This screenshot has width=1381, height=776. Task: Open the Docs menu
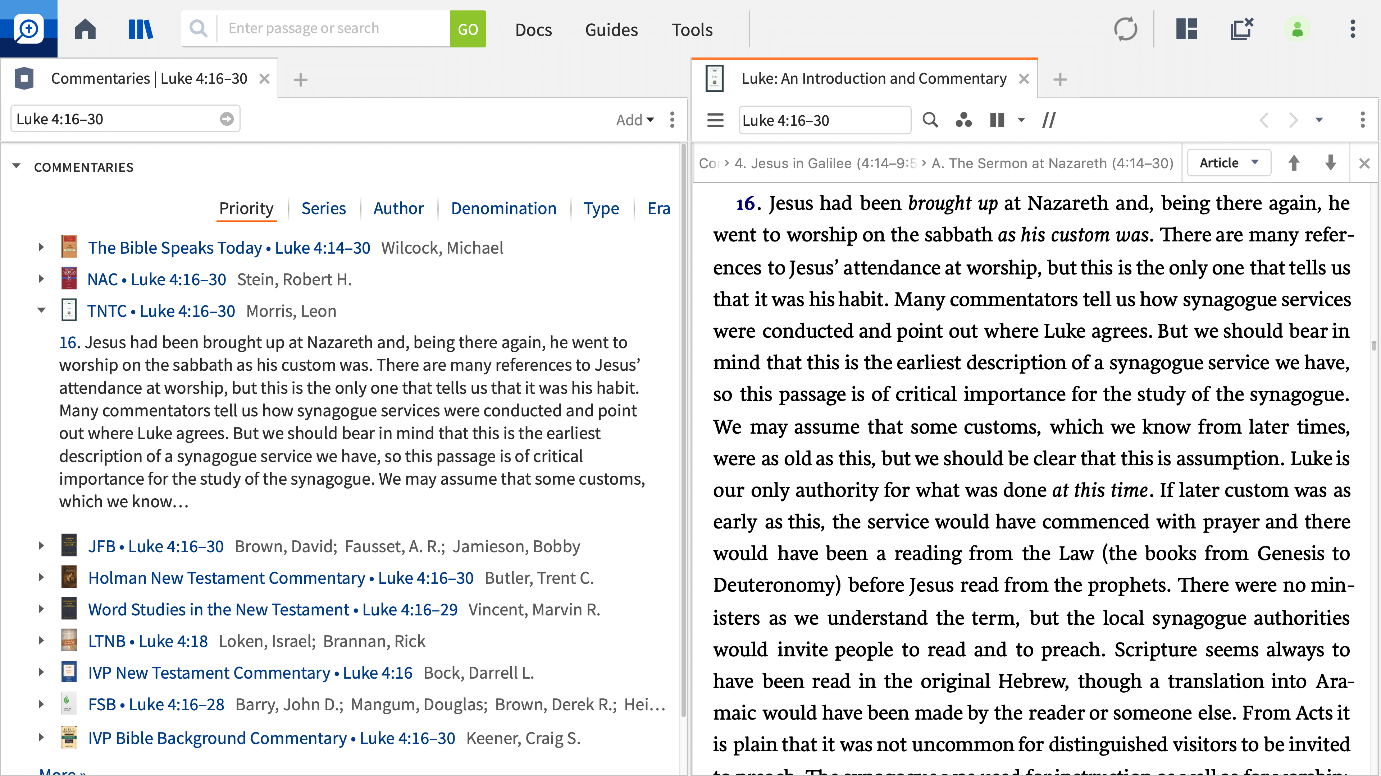coord(533,29)
